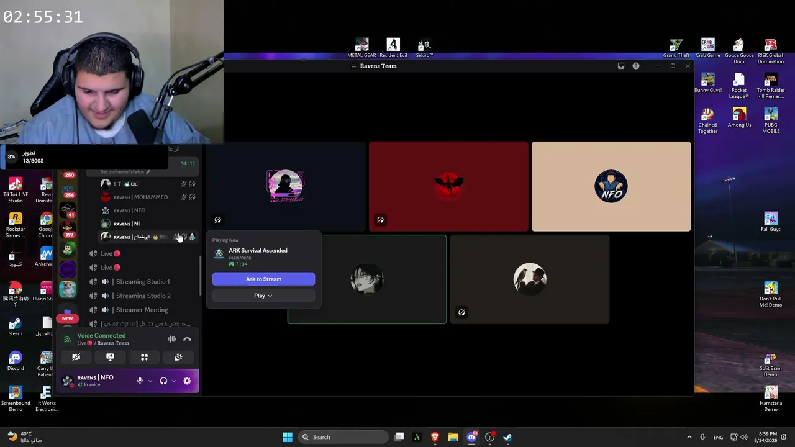Open the man-with-bird avatar video tile
The height and width of the screenshot is (447, 795).
pyautogui.click(x=530, y=279)
